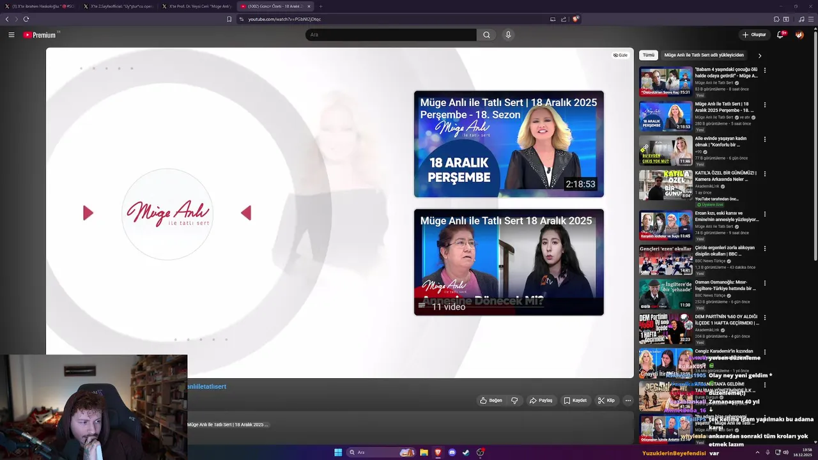
Task: Open end-screen playlist with 11 video
Action: click(509, 262)
